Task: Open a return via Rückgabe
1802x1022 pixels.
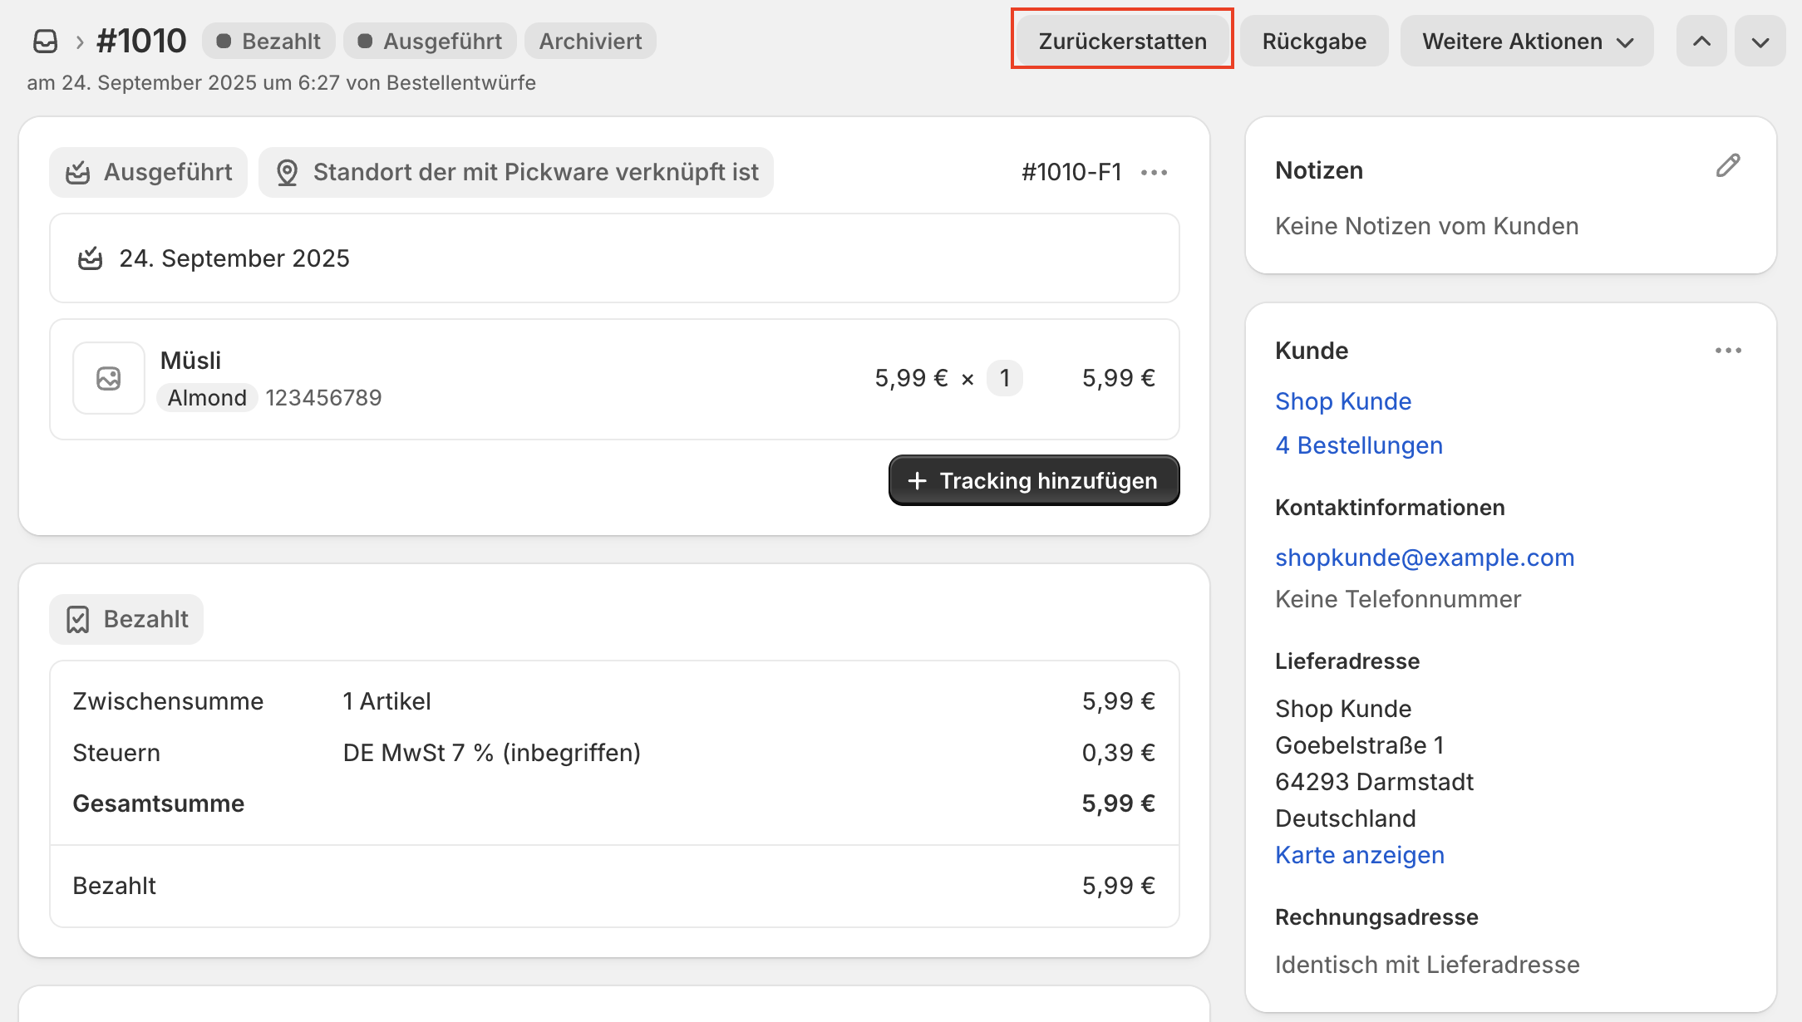Action: point(1313,41)
